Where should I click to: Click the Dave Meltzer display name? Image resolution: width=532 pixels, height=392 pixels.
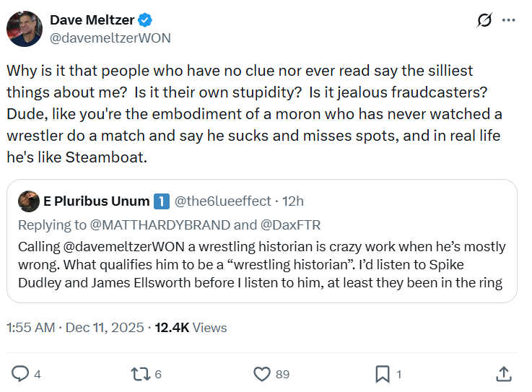[91, 20]
